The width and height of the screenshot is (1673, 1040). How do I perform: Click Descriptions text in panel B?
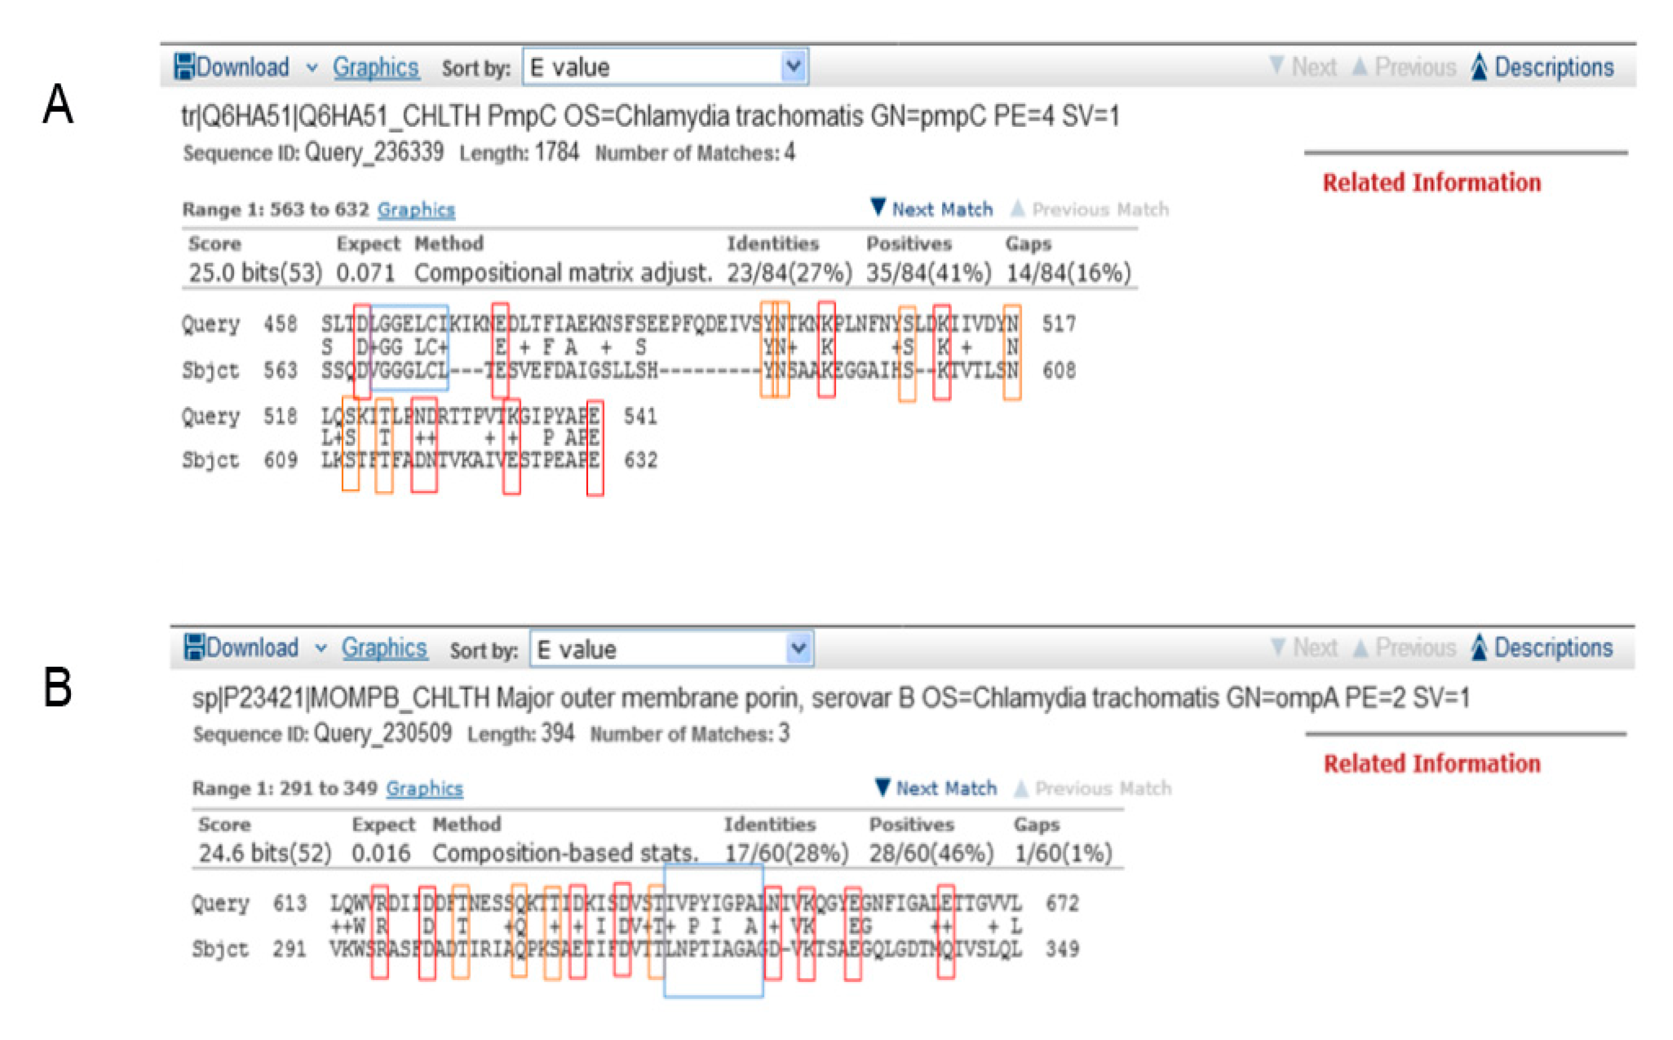click(x=1553, y=647)
